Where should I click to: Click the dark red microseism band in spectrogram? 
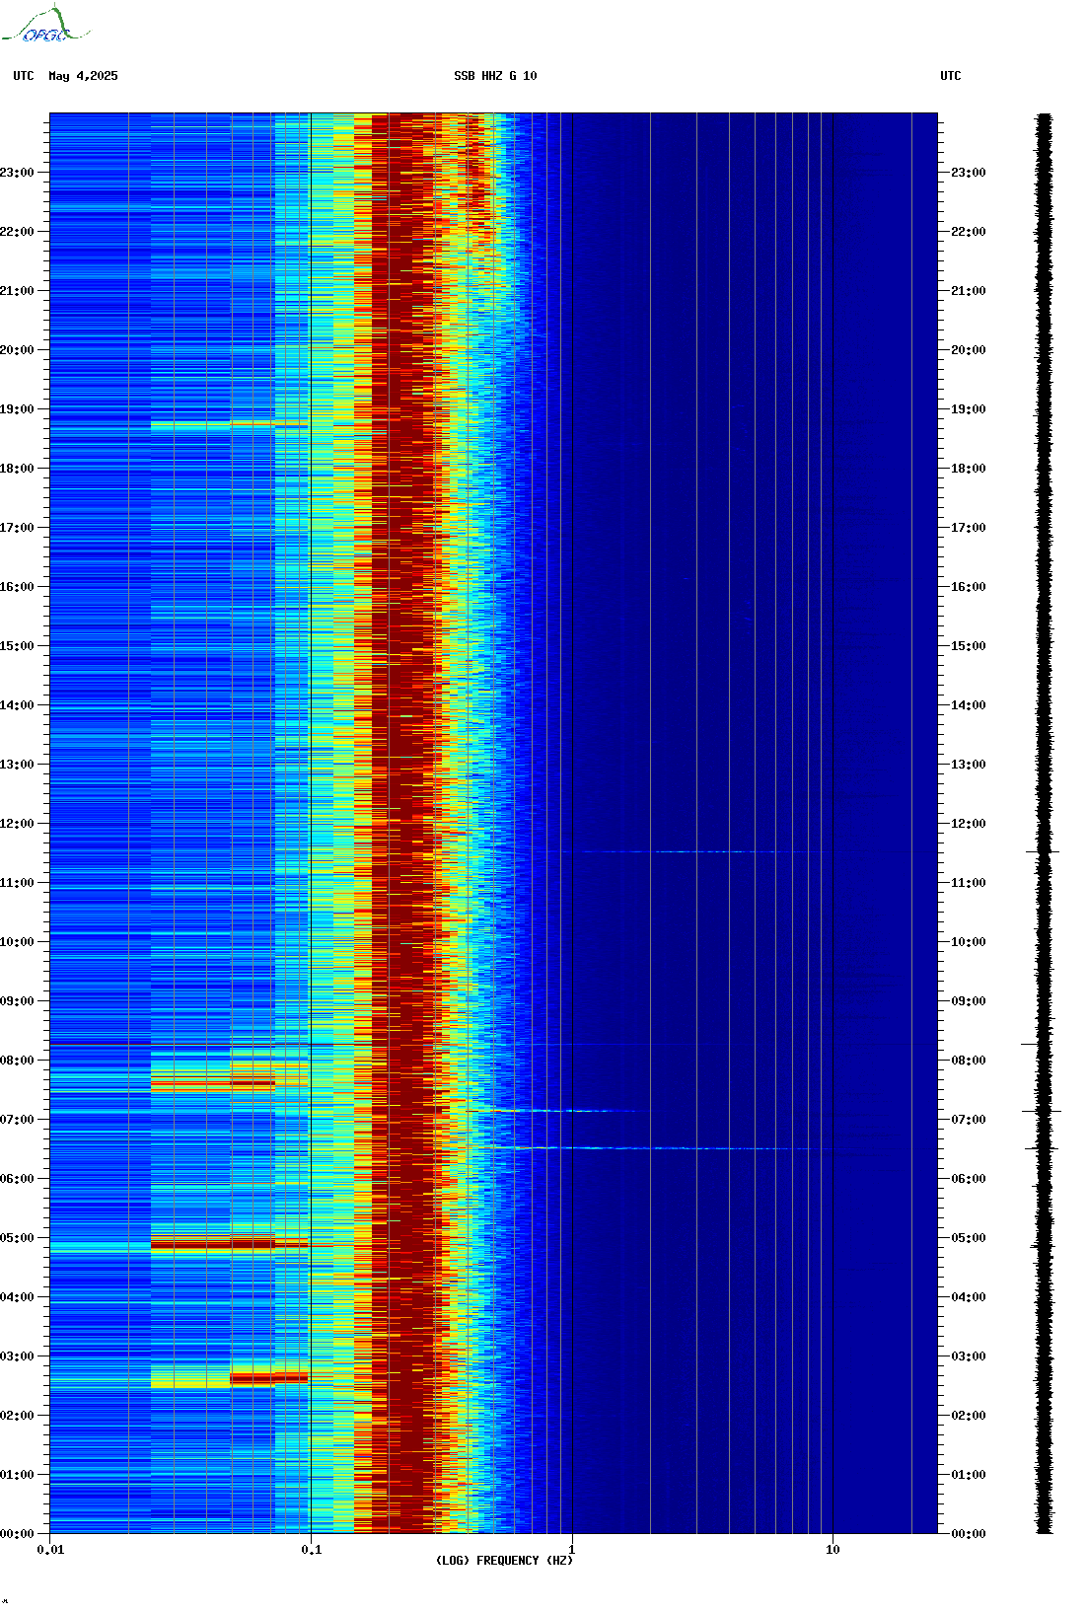(x=404, y=824)
